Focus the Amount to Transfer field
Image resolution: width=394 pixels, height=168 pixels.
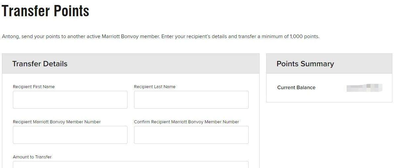coord(130,165)
